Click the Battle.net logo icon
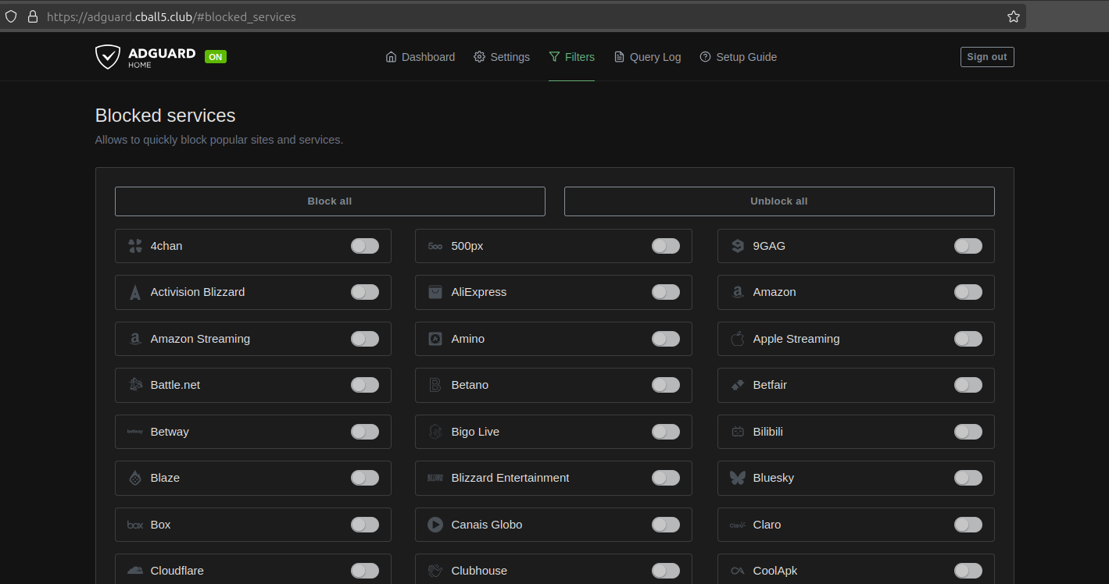 [135, 385]
